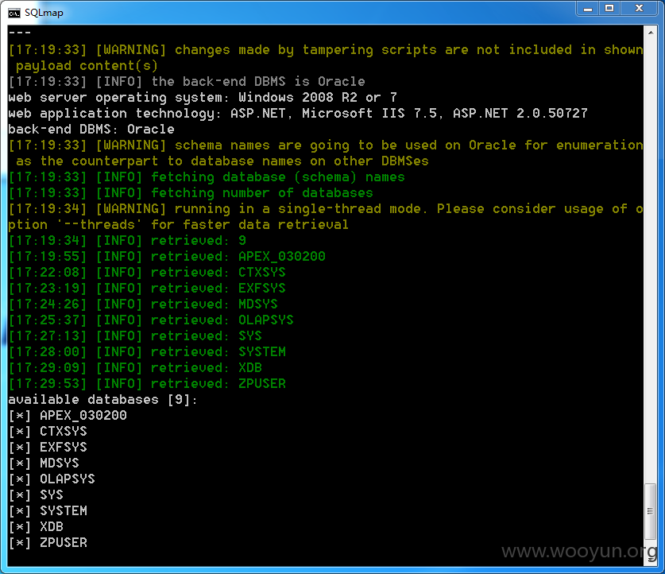Click '[*] CTXSYS' database entry
The width and height of the screenshot is (665, 574).
click(48, 432)
